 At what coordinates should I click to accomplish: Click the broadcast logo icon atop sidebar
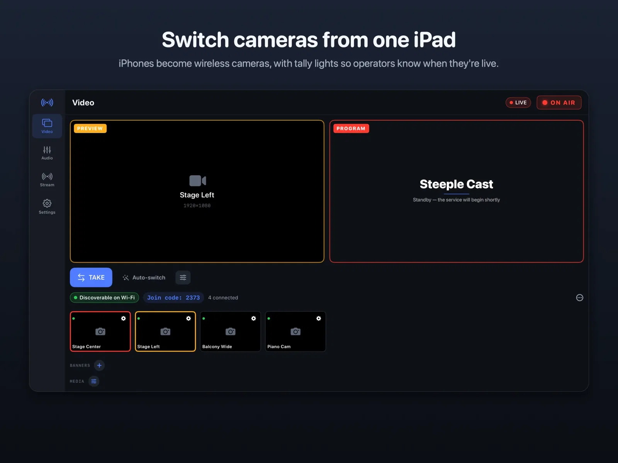47,103
